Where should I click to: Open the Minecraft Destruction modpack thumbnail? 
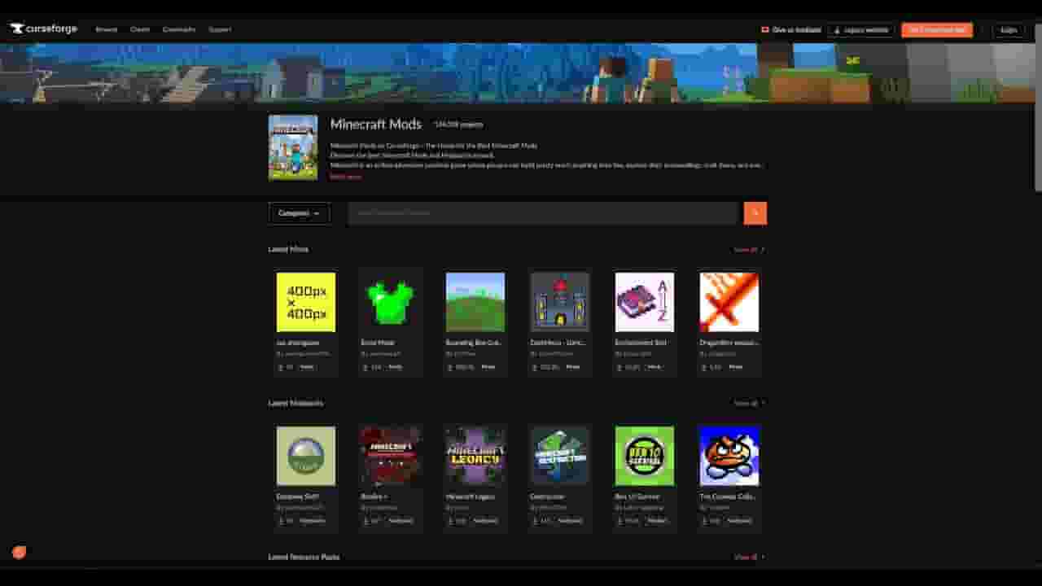tap(560, 456)
